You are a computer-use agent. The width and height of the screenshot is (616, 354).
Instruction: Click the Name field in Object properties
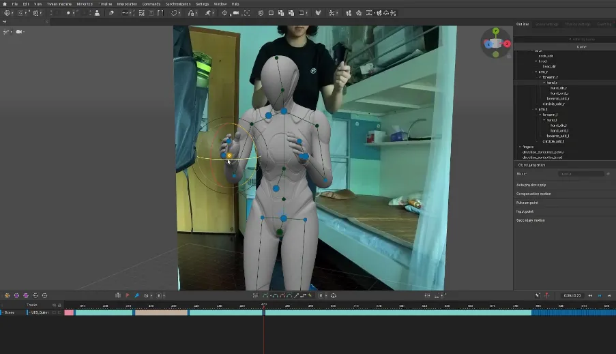(581, 174)
